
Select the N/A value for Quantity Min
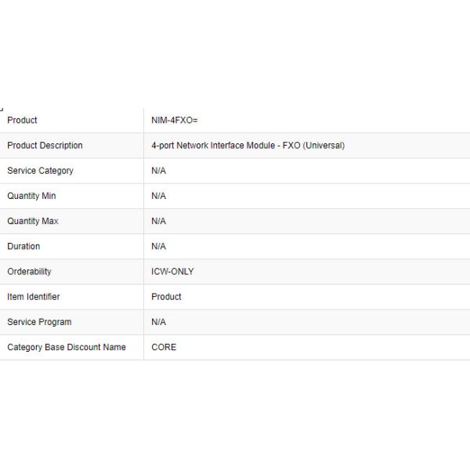pos(158,196)
